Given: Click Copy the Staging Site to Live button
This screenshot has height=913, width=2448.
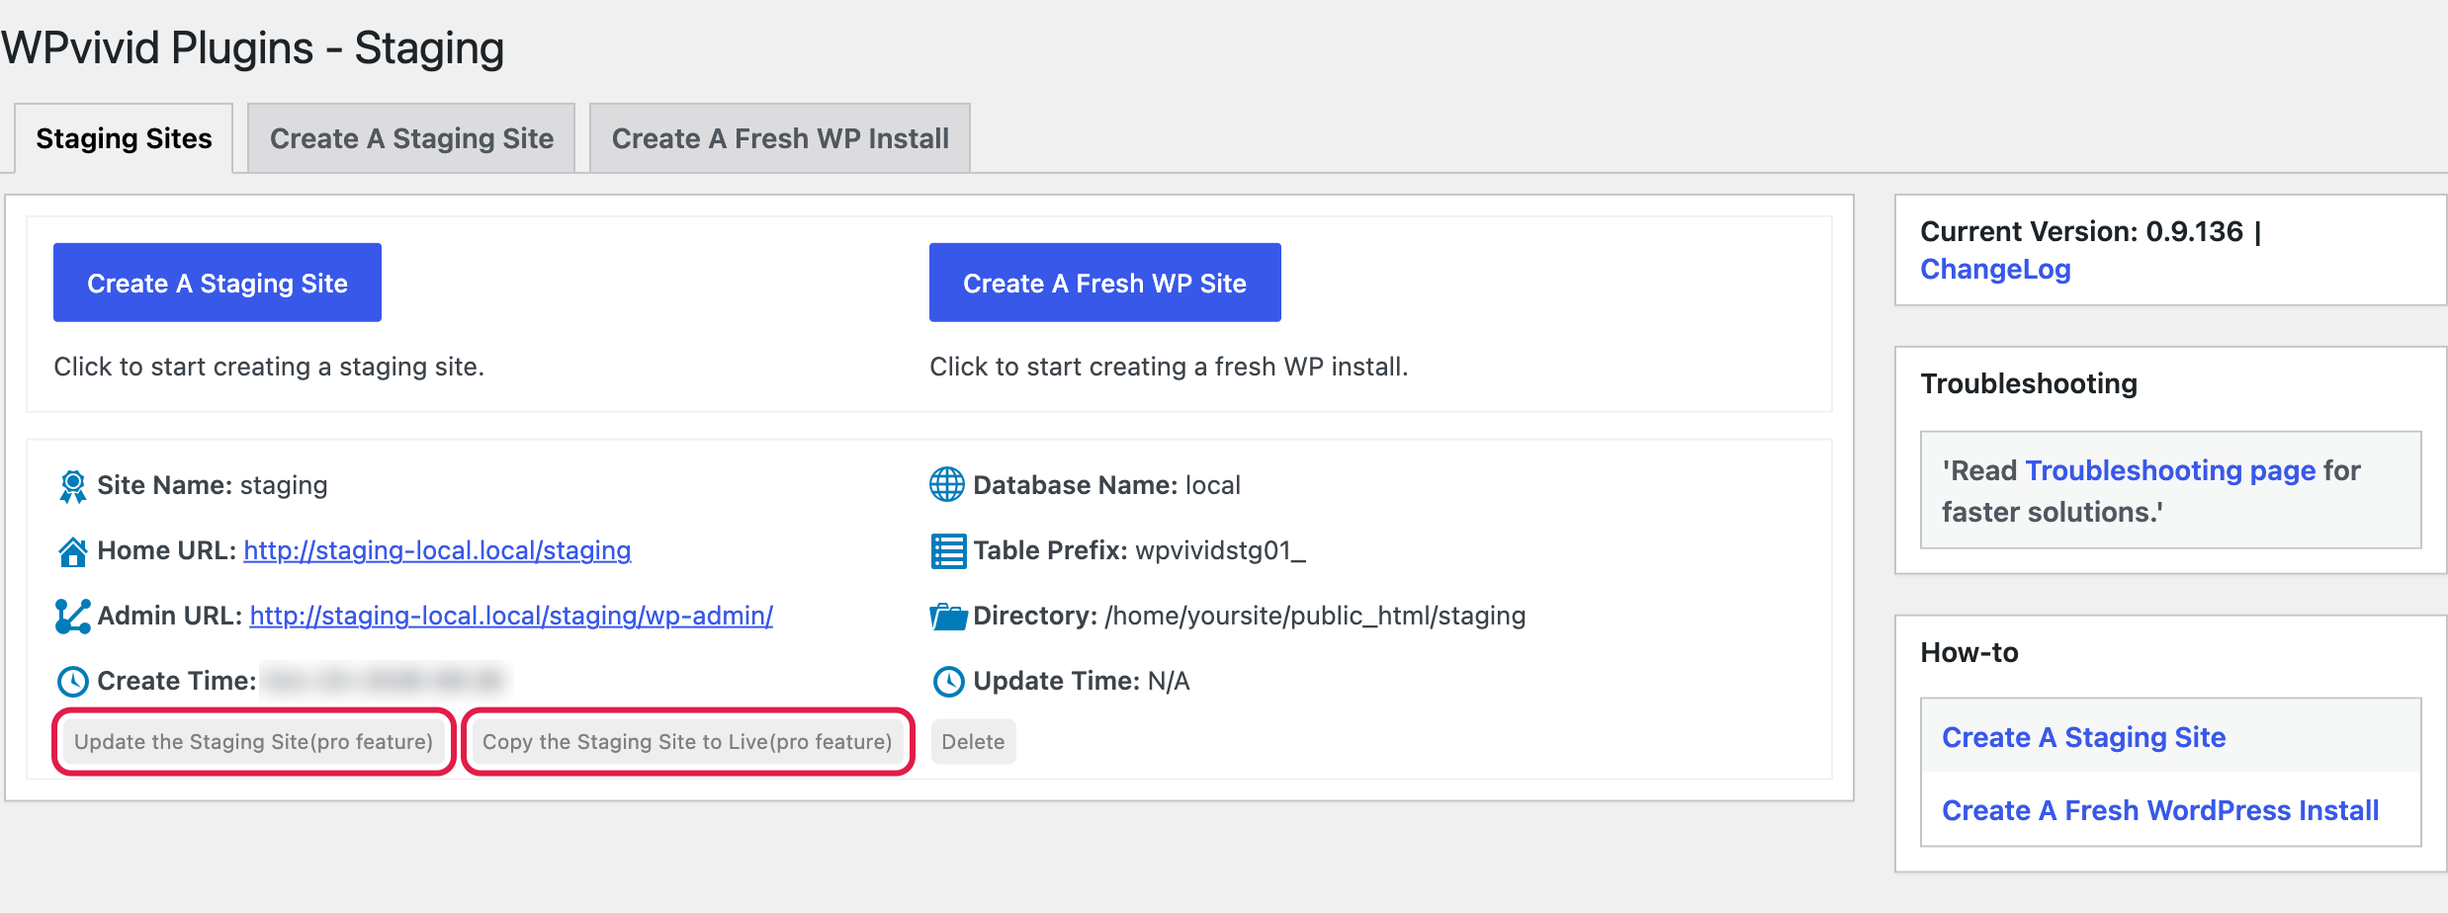Looking at the screenshot, I should coord(687,742).
